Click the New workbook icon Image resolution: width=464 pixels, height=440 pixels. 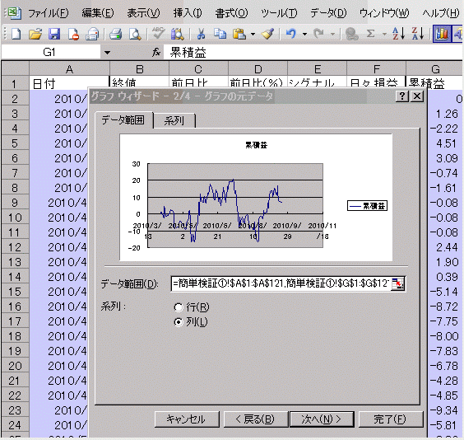pyautogui.click(x=16, y=34)
